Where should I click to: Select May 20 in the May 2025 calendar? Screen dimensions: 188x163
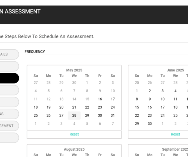61,107
